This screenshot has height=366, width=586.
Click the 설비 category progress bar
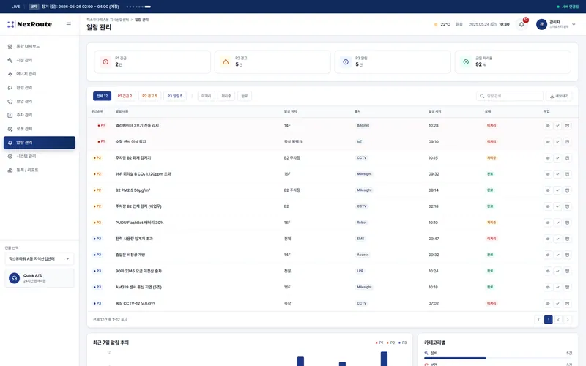tap(498, 358)
